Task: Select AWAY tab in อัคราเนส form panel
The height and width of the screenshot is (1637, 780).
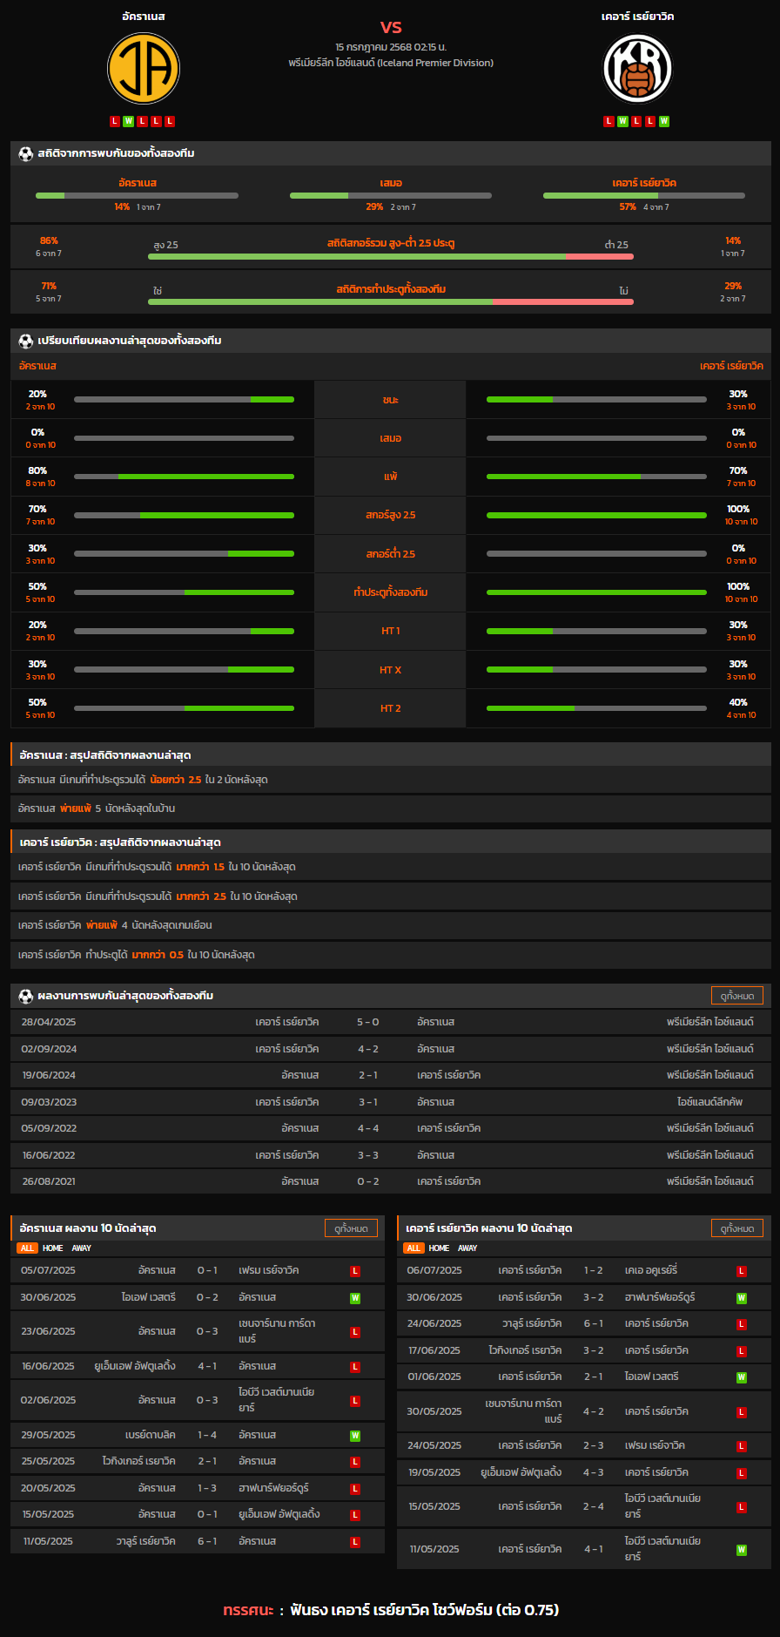Action: coord(81,1248)
